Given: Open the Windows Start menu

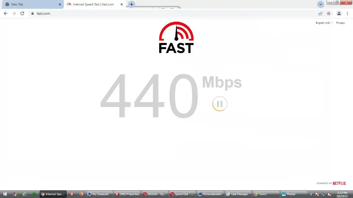Looking at the screenshot, I should [5, 194].
